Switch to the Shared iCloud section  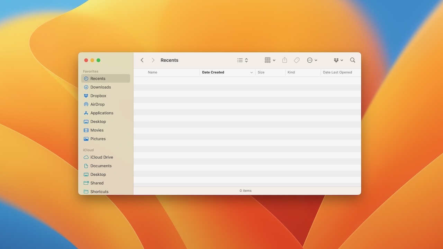click(x=97, y=183)
